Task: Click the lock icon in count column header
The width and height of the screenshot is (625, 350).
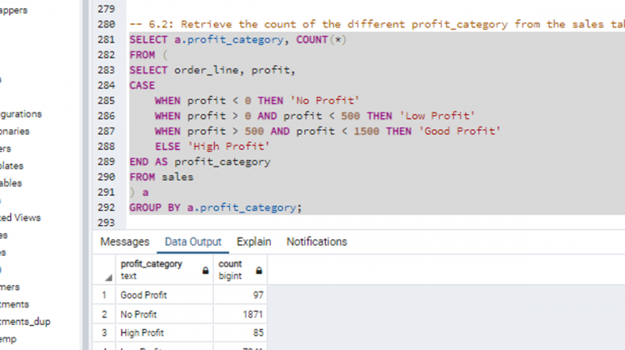Action: point(259,271)
